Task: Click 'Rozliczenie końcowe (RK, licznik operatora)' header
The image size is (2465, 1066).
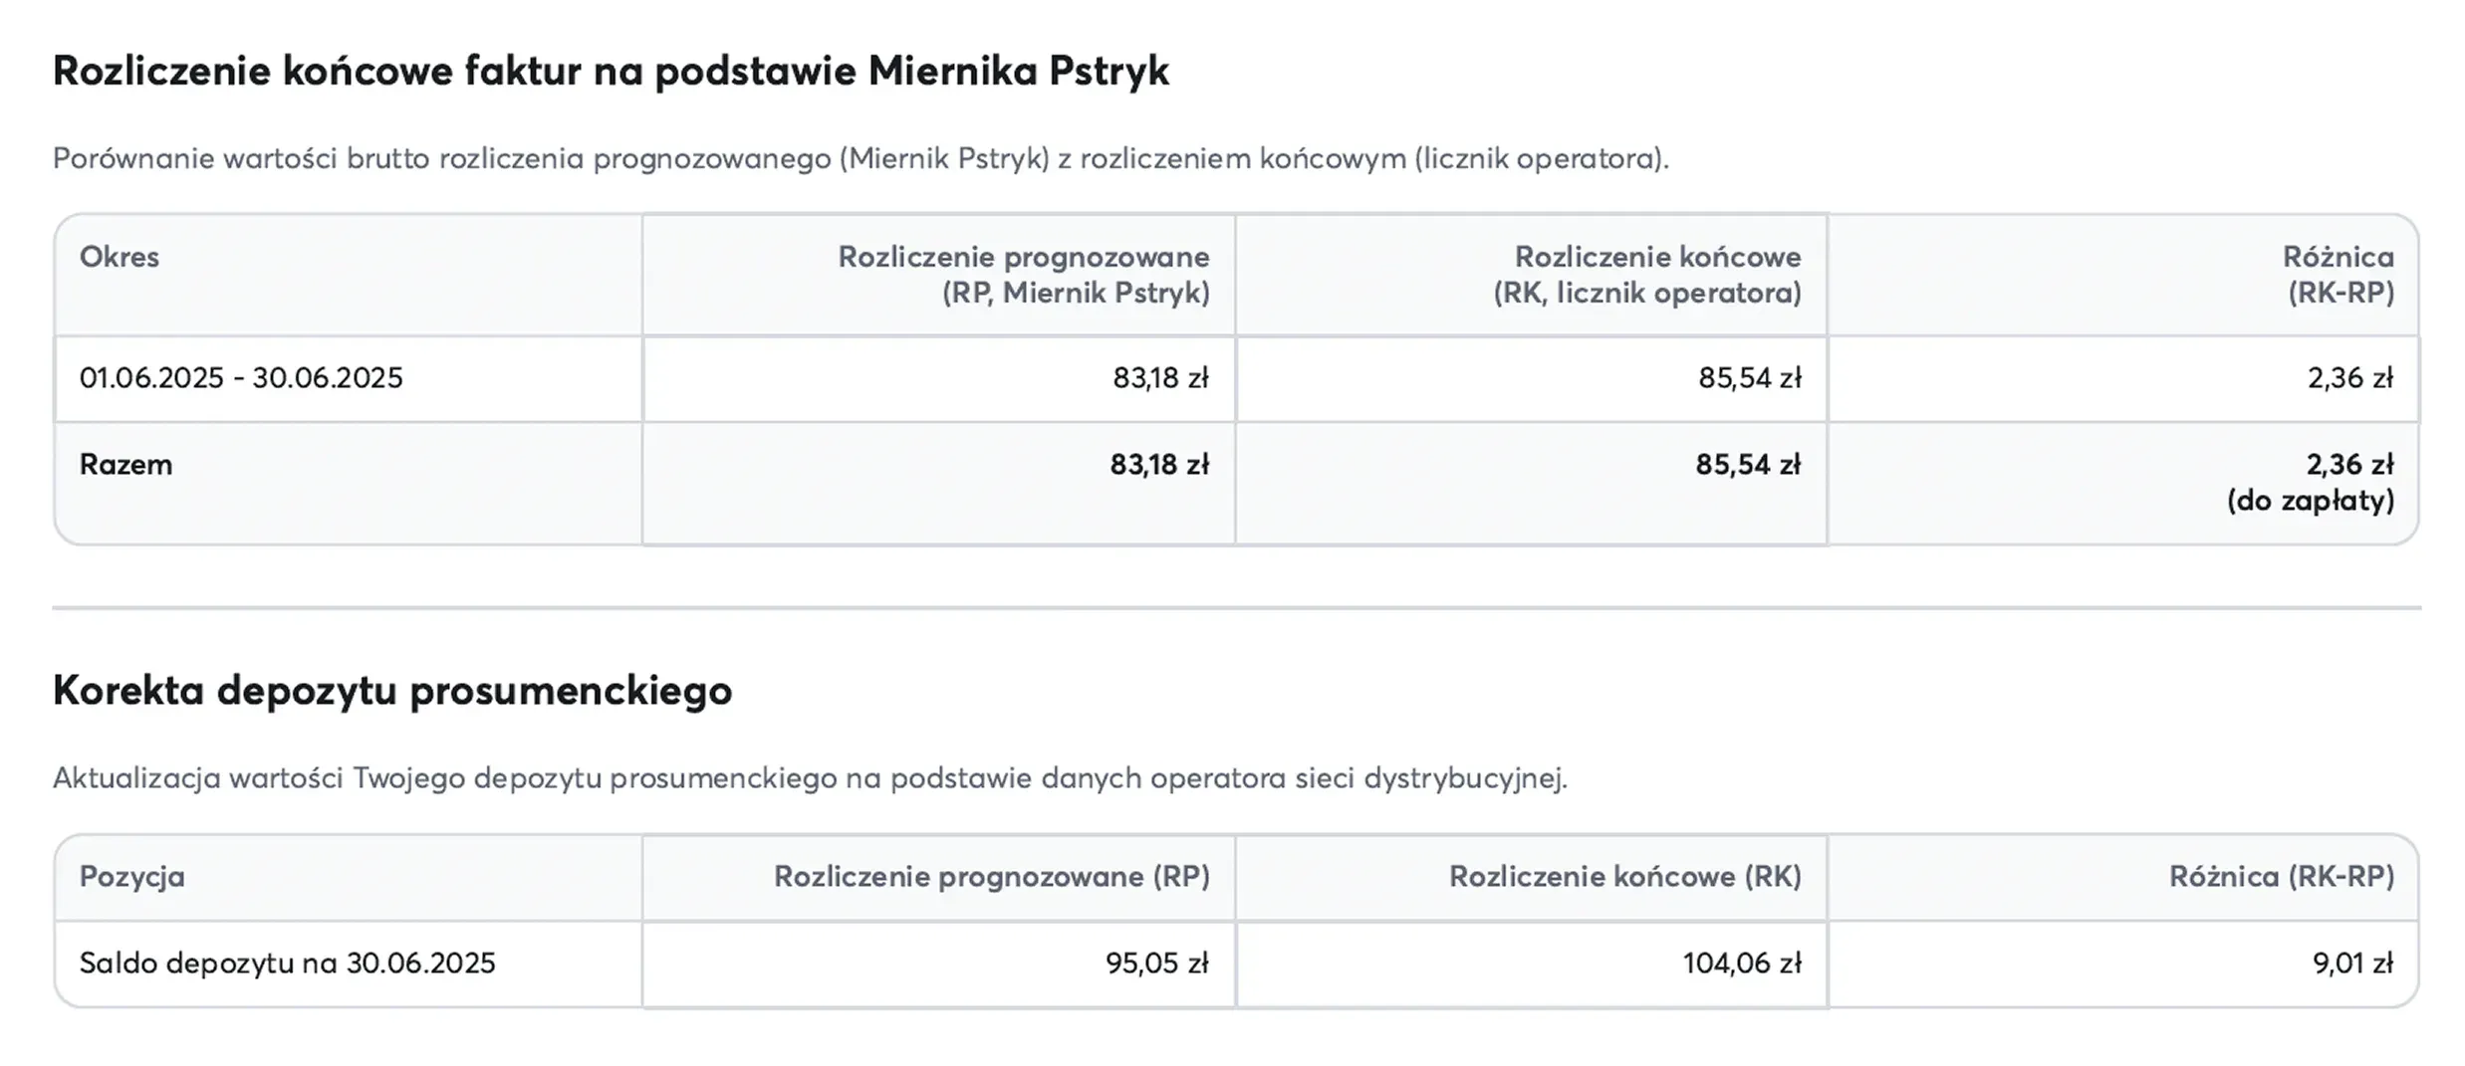Action: [1647, 275]
